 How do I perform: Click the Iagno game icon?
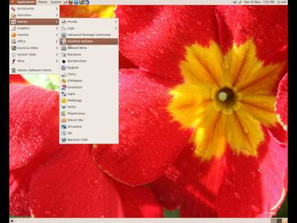[x=64, y=94]
